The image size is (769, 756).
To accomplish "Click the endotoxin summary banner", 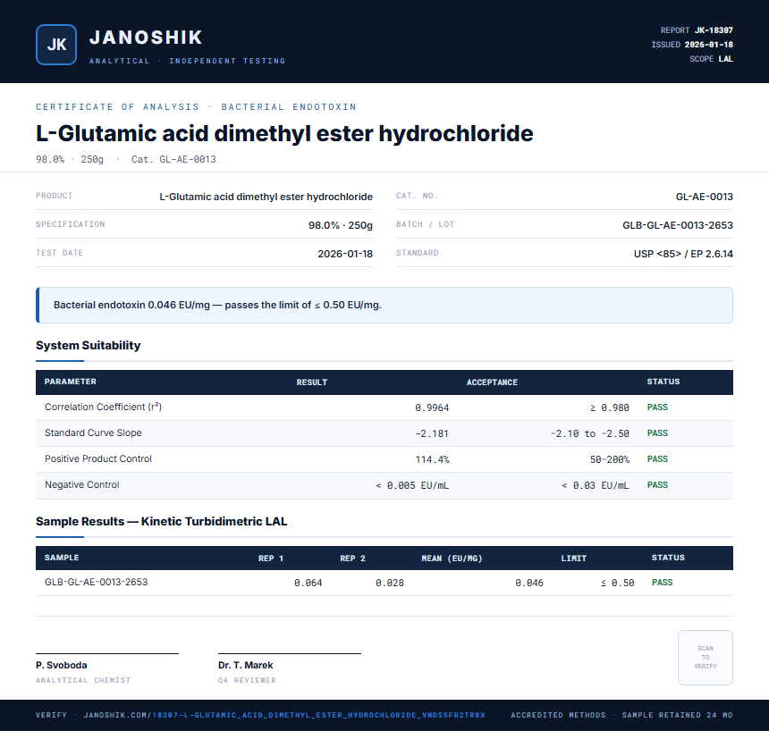I will (x=384, y=305).
